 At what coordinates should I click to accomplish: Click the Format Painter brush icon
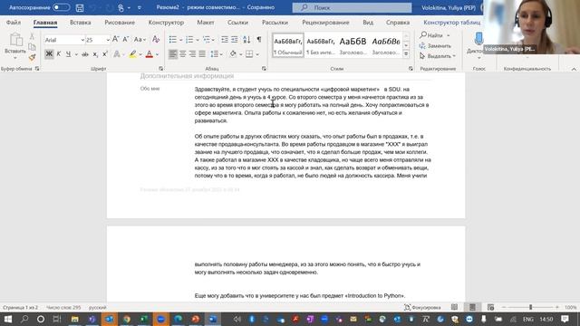[33, 57]
